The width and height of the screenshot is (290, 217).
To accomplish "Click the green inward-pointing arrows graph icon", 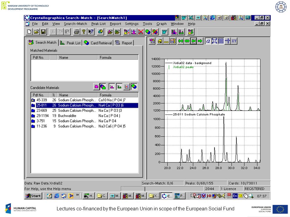I will (181, 41).
